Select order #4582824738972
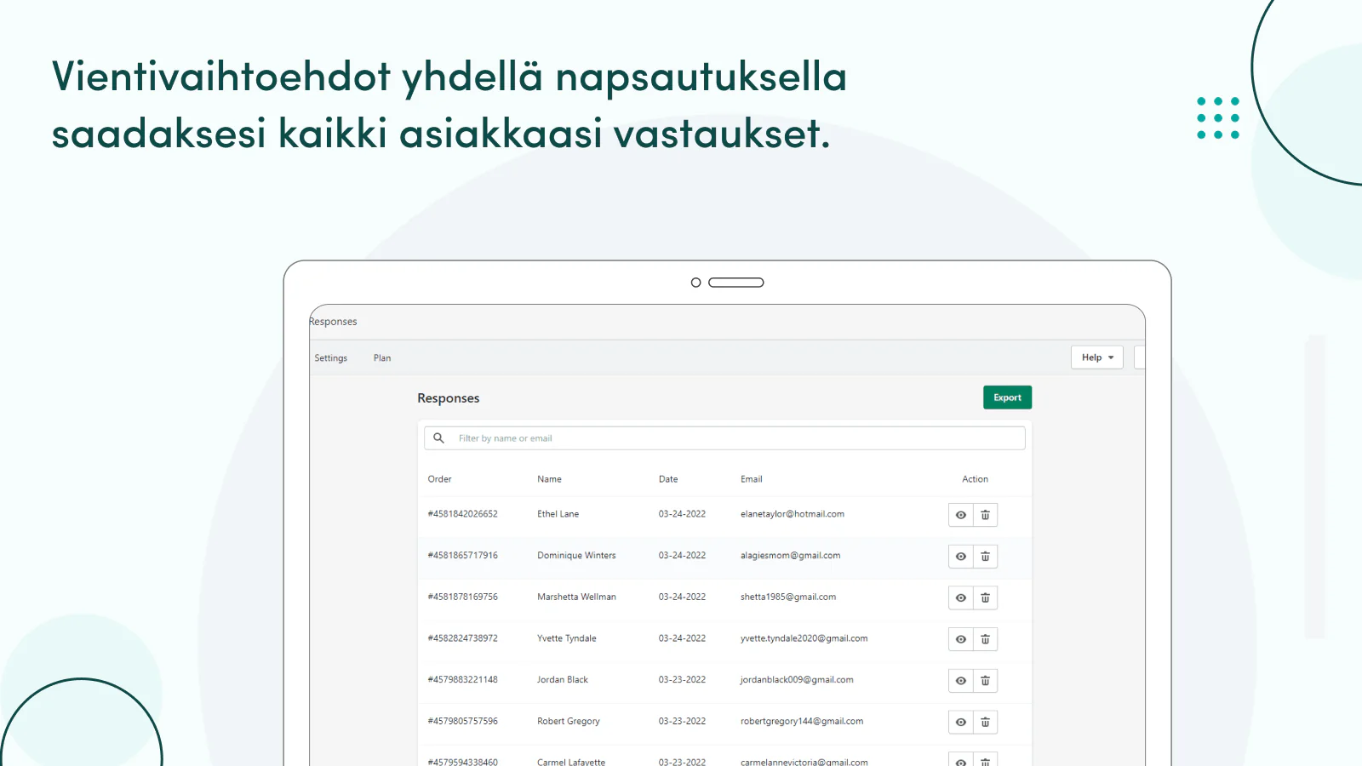1362x766 pixels. 462,638
